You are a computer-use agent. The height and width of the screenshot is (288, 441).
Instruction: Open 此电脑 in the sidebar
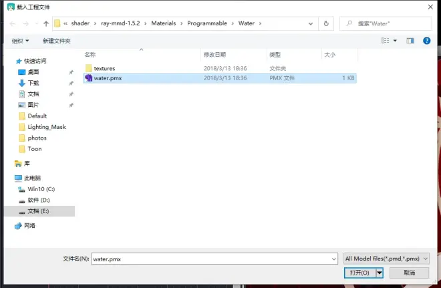coord(32,178)
